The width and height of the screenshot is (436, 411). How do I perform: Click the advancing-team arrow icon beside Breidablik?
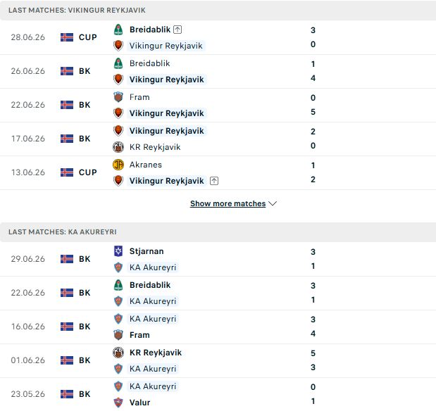click(177, 30)
